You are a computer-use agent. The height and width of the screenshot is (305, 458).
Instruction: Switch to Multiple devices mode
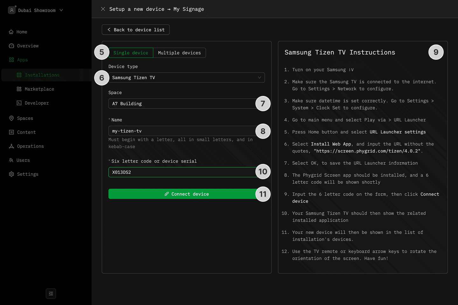click(179, 53)
